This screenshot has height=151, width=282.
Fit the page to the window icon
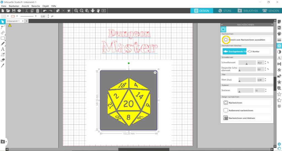click(x=104, y=11)
